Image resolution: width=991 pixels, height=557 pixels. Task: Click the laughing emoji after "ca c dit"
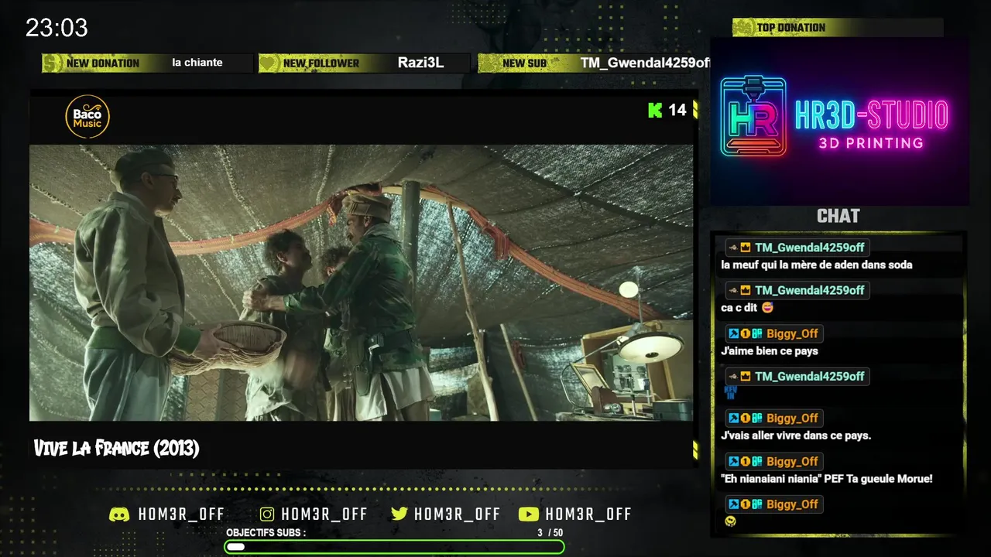767,308
